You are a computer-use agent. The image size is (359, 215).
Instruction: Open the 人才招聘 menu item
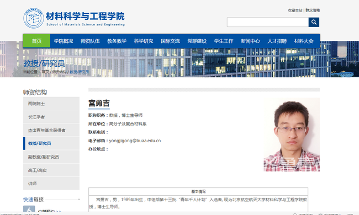(277, 41)
